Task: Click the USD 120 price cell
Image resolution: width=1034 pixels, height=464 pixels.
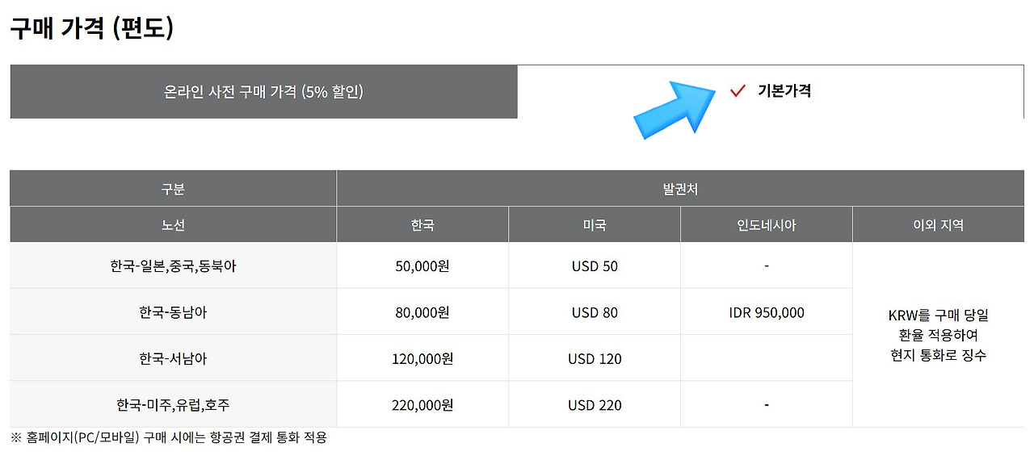Action: click(x=595, y=358)
